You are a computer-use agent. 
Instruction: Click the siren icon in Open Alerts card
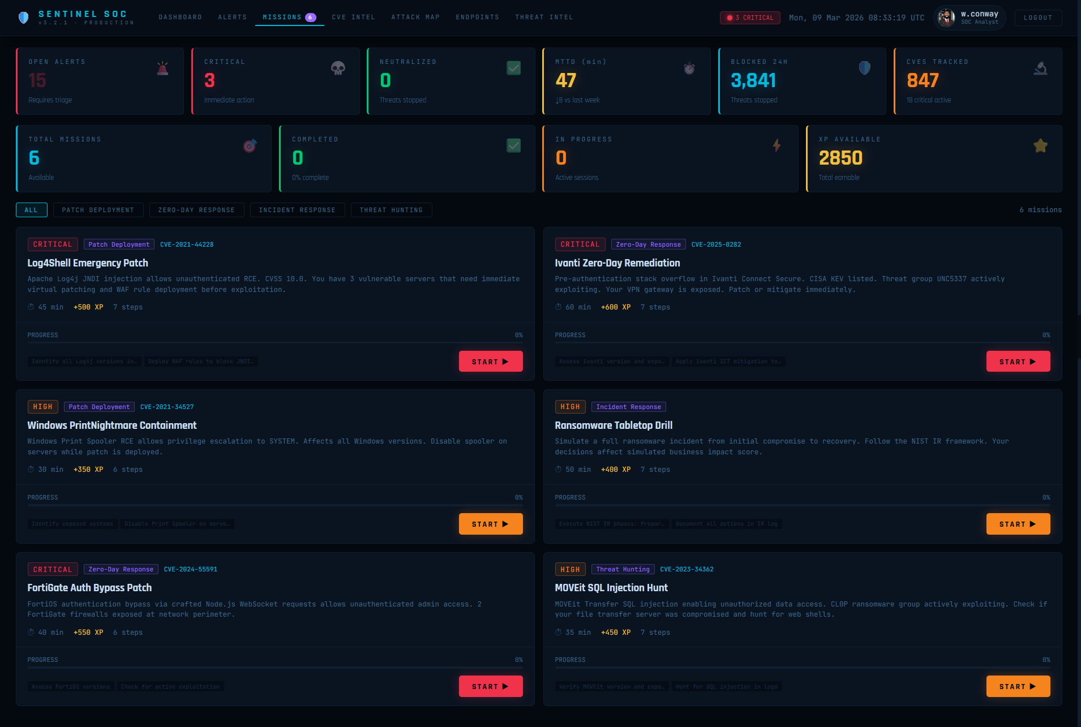pos(162,68)
